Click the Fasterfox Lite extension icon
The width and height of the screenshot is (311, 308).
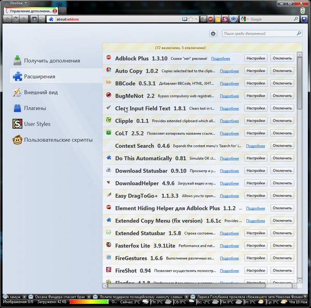tap(108, 245)
